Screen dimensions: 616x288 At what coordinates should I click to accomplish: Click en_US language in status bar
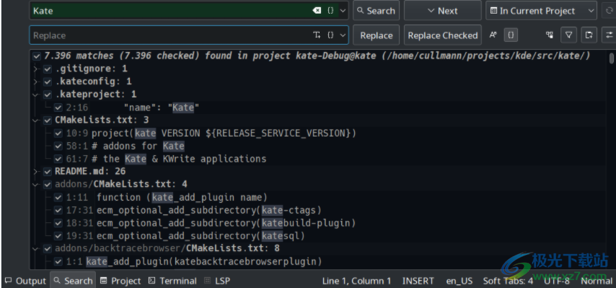click(x=459, y=281)
